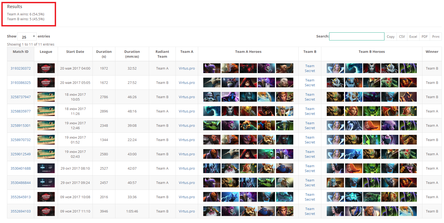
Task: Click last Team A hero in match 3193230372
Action: tap(285, 68)
